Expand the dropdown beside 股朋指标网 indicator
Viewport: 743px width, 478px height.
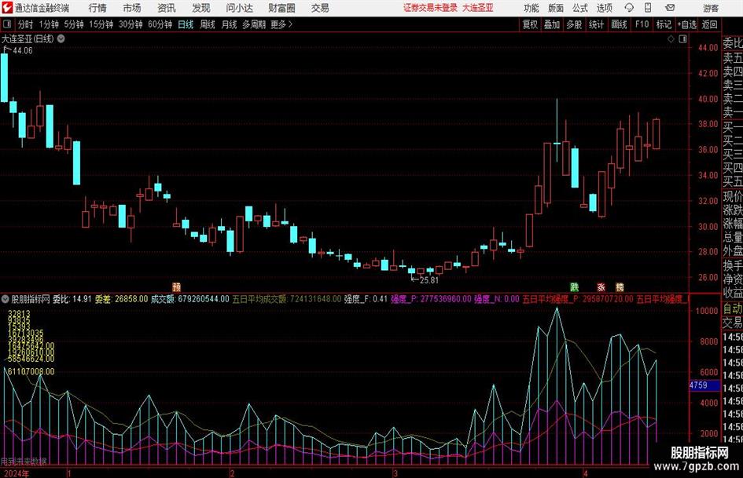(x=6, y=299)
